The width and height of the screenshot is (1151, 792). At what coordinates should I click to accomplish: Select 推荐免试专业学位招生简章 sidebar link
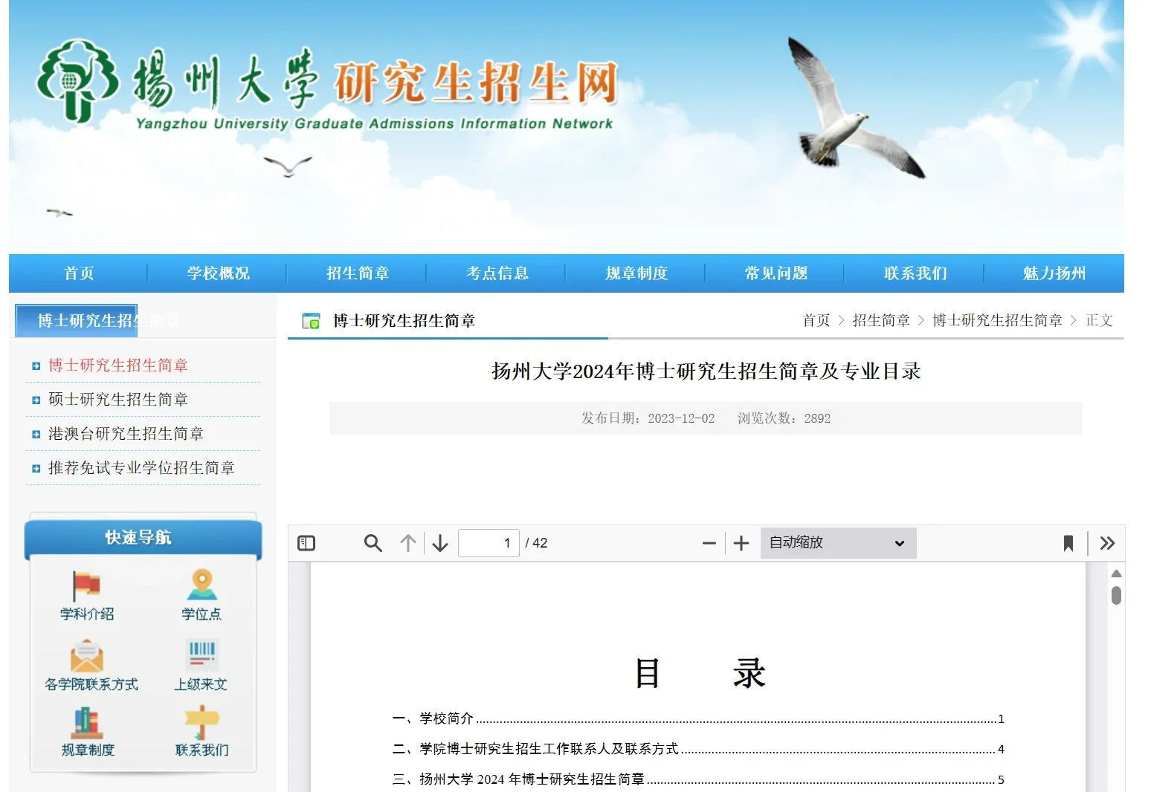click(141, 468)
